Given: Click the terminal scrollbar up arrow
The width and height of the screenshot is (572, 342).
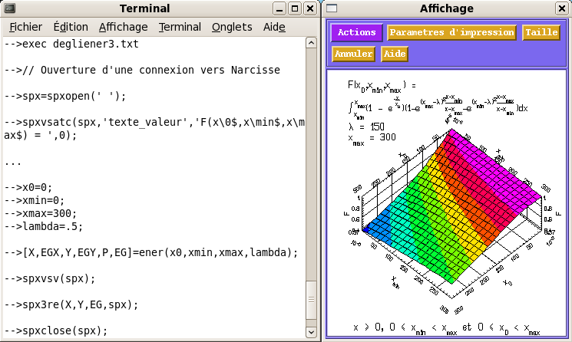Looking at the screenshot, I should pos(310,42).
